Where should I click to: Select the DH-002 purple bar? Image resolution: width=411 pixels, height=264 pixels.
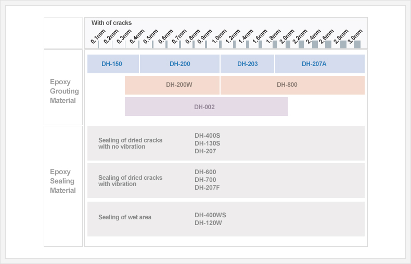(206, 107)
